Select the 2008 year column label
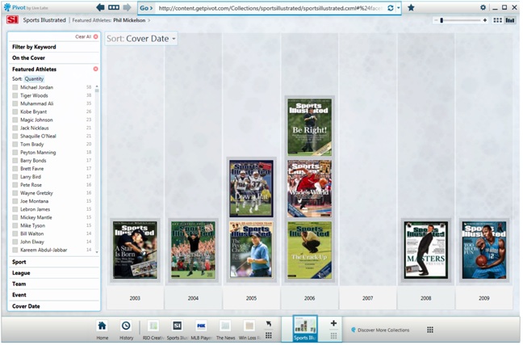Screen dimensions: 523x345 tap(426, 298)
